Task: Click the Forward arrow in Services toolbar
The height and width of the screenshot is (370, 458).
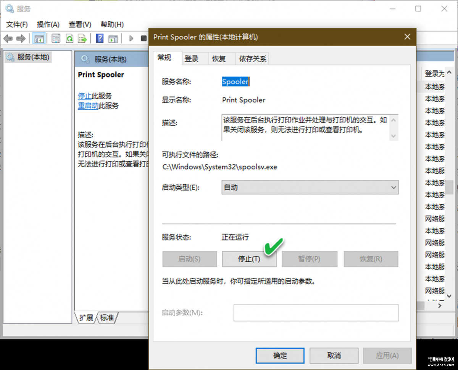Action: (21, 38)
